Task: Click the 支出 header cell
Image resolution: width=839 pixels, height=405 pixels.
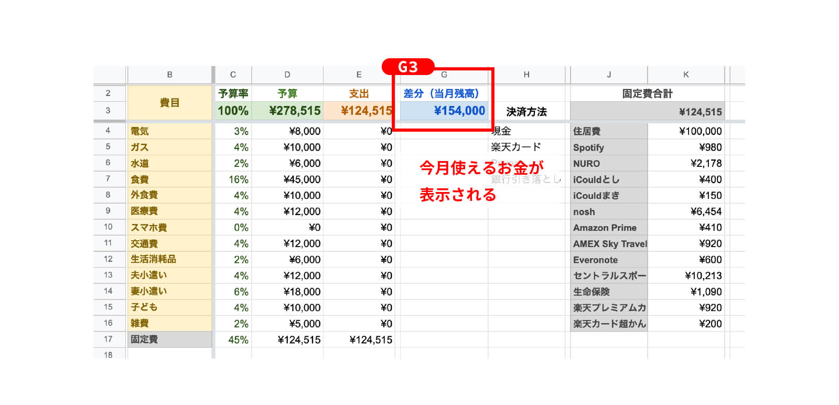Action: pos(359,93)
